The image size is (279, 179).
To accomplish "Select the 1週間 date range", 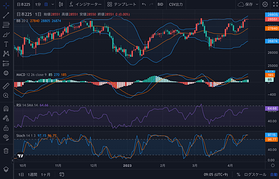I will [32, 174].
